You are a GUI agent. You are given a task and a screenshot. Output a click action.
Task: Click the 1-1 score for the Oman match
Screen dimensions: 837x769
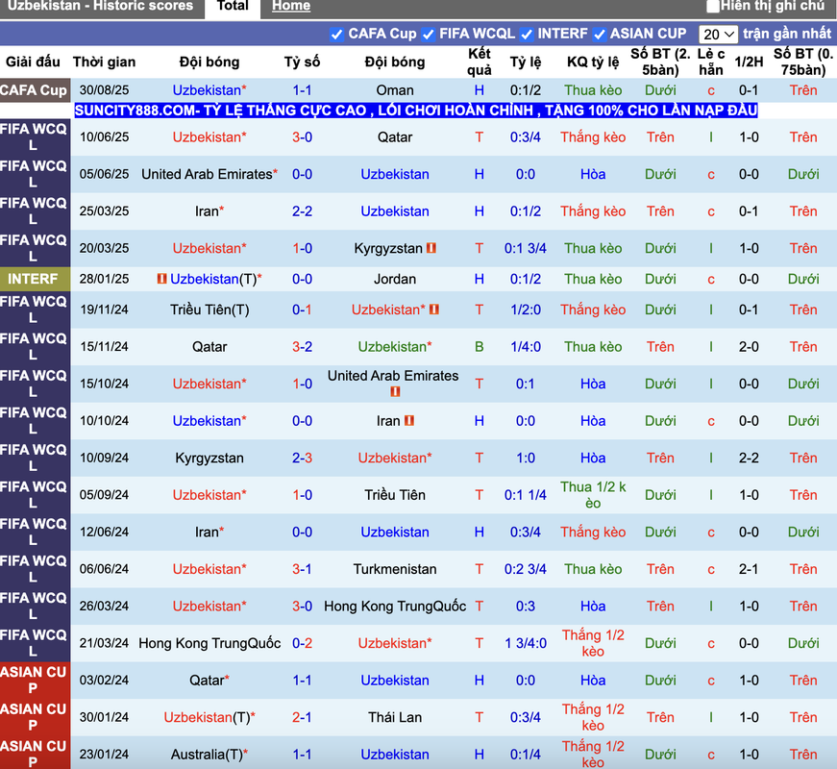302,90
